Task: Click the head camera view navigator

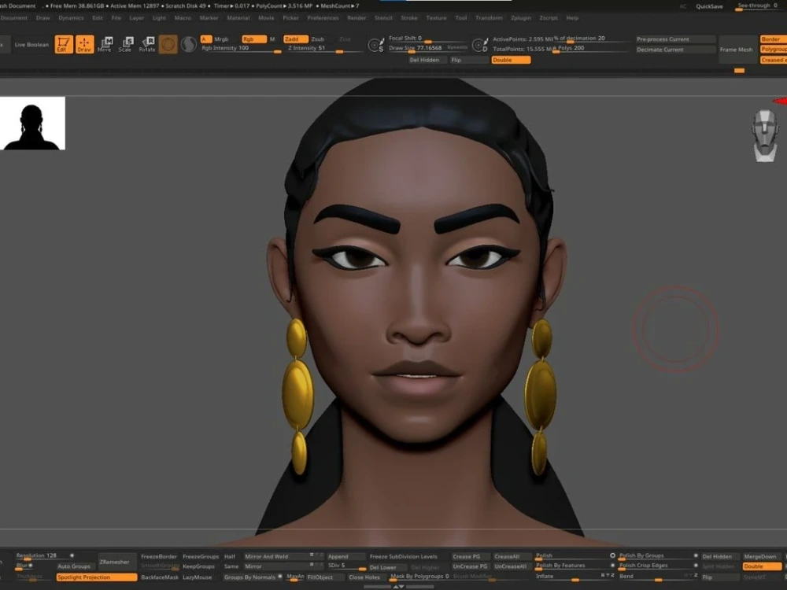Action: 765,136
